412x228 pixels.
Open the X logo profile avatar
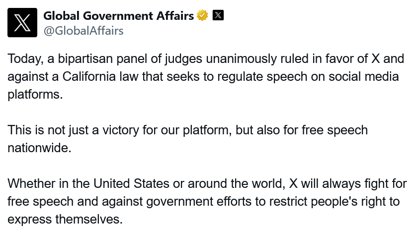[22, 22]
